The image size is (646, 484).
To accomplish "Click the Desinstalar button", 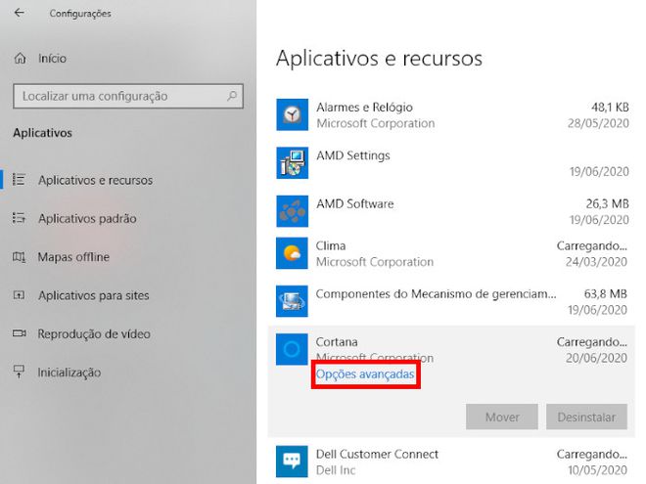I will point(586,417).
